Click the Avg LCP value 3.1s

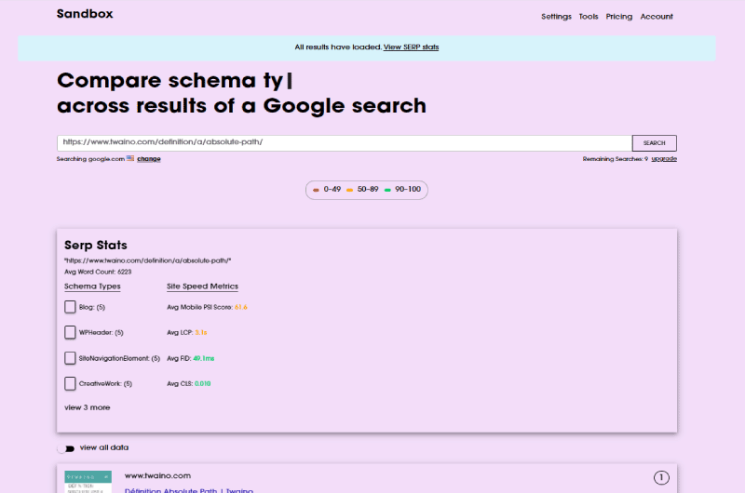coord(201,333)
